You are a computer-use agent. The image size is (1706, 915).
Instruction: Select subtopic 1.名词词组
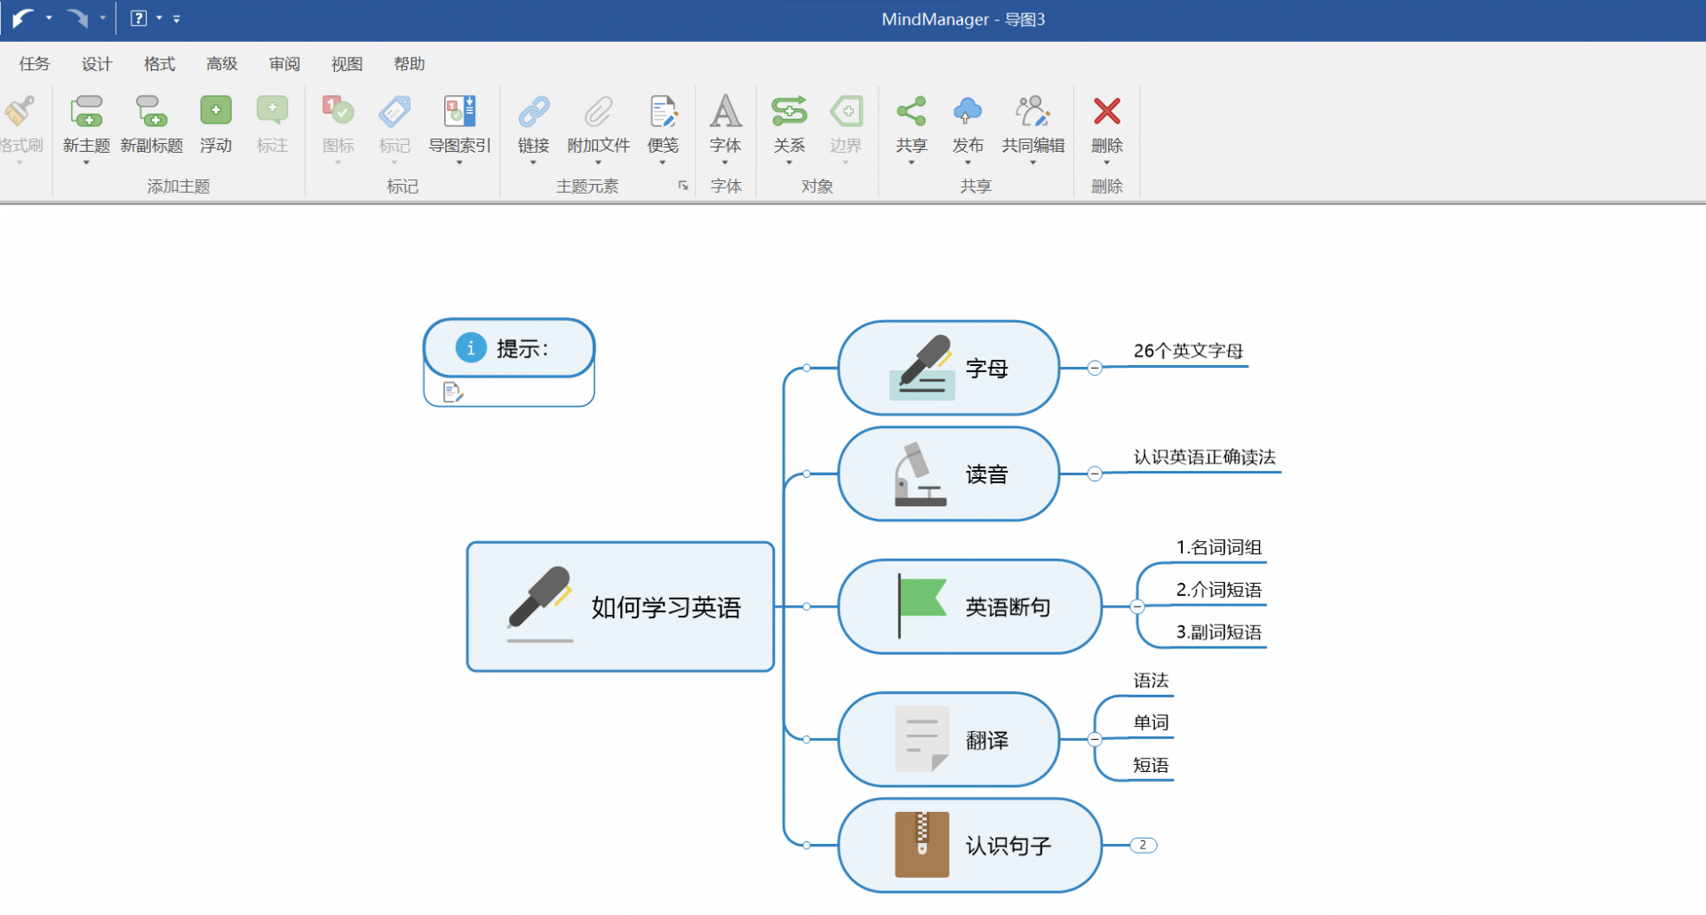(1219, 547)
